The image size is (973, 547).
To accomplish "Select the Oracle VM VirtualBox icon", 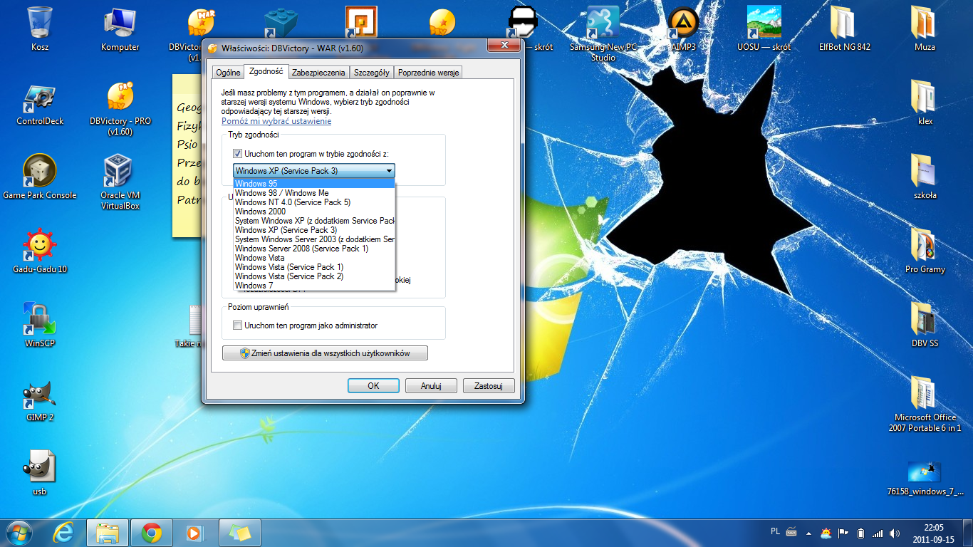I will (x=120, y=182).
